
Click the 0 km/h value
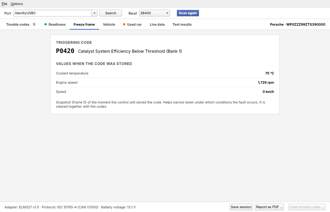(268, 92)
